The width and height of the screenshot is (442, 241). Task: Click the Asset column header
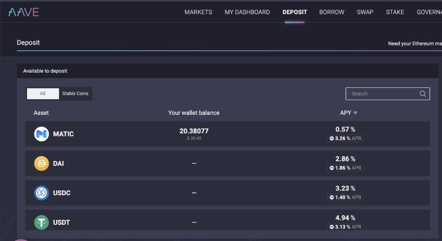click(x=41, y=113)
